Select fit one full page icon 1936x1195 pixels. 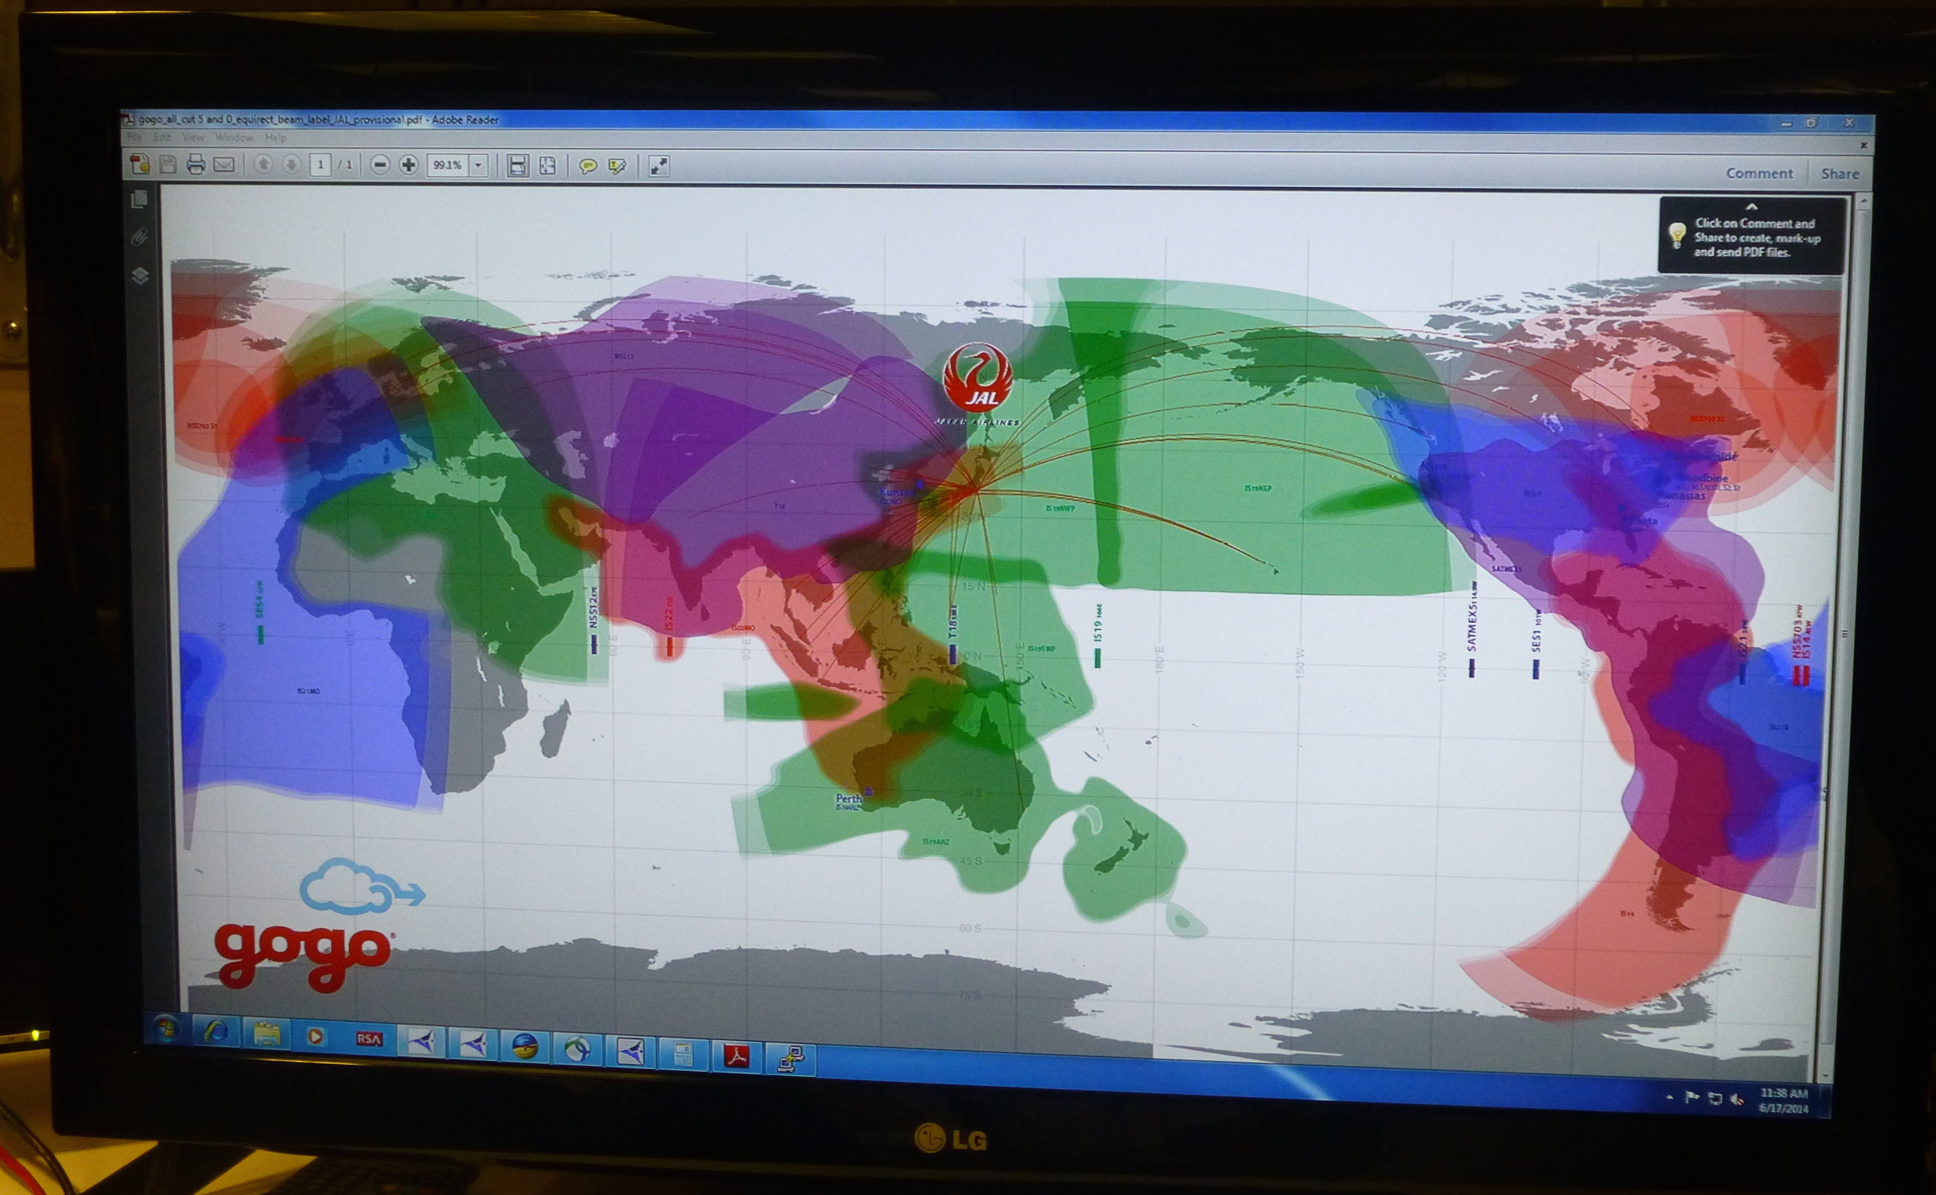(x=547, y=165)
